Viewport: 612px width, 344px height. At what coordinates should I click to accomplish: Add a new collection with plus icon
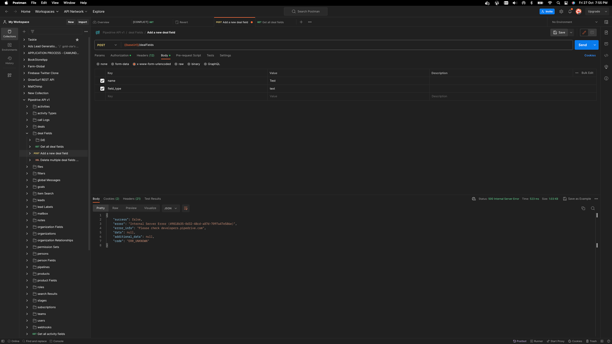24,31
